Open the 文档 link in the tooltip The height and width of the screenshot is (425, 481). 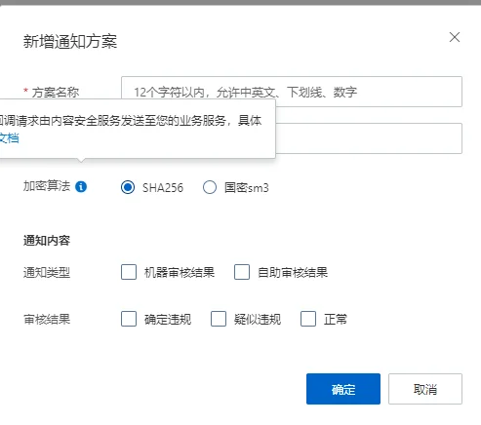[9, 138]
